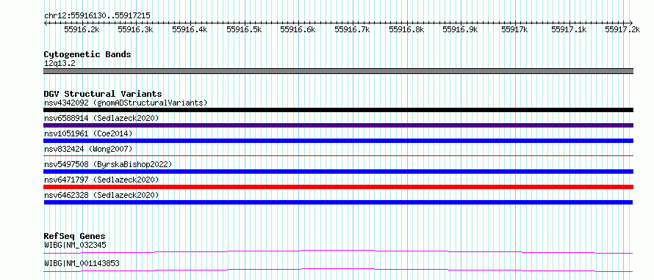
Task: Click the 55916.3k ruler tick label
Action: pos(135,29)
